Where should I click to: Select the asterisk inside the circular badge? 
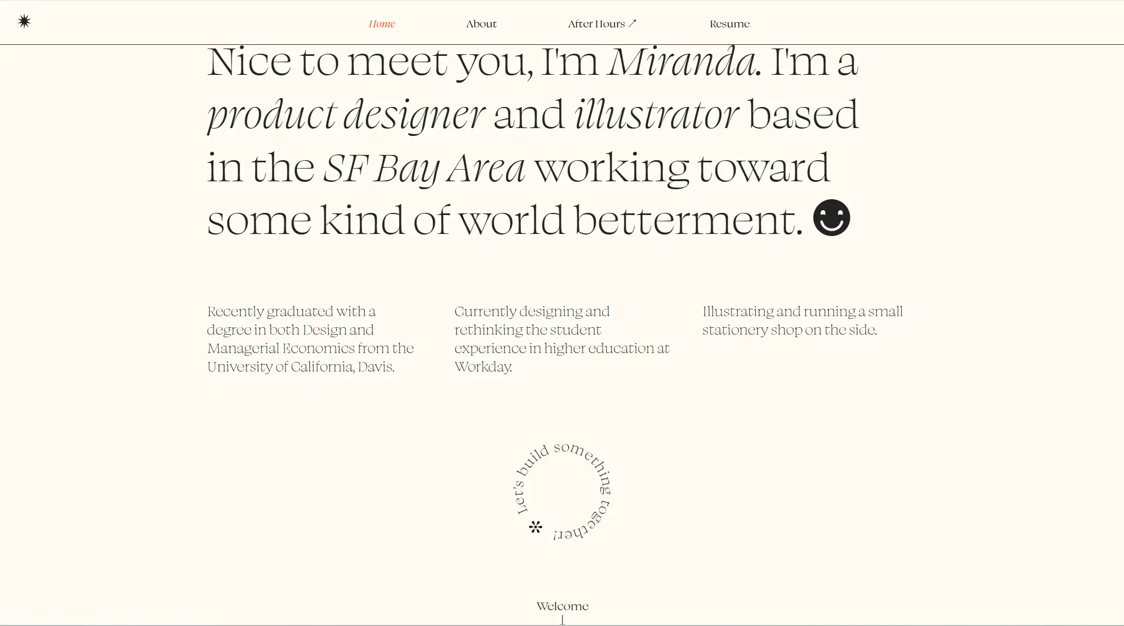pos(536,527)
